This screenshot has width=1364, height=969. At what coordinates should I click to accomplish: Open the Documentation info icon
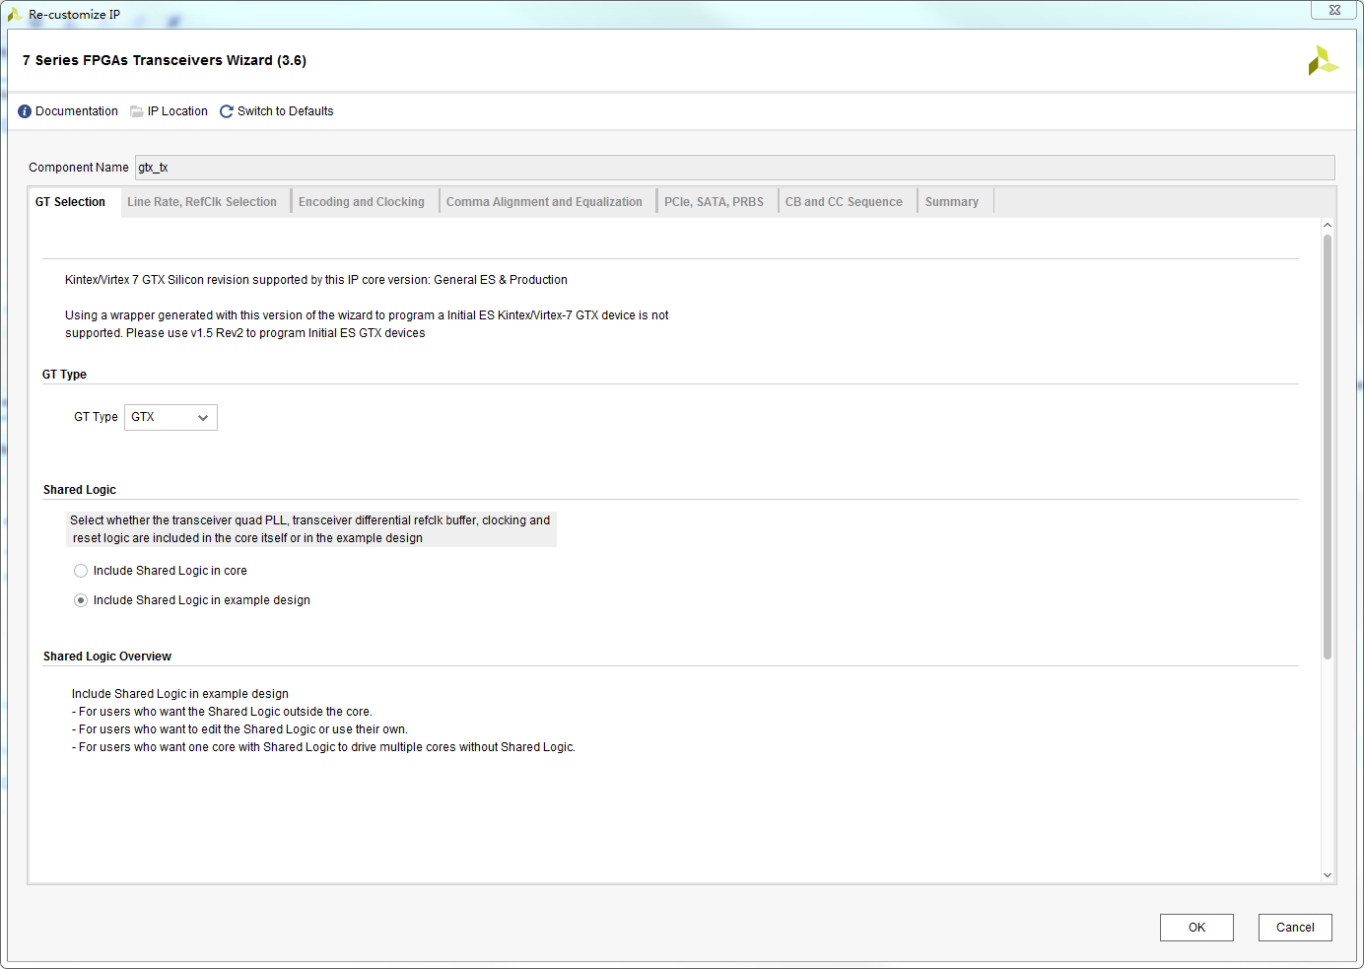click(x=25, y=111)
